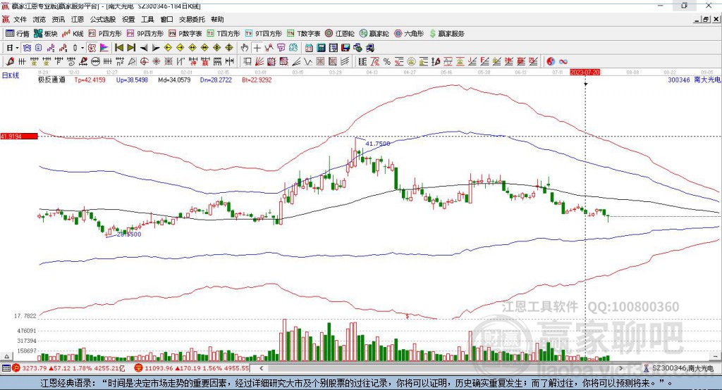Viewport: 722px width, 390px height.
Task: Click the candlestick chart type icon
Action: [x=75, y=48]
